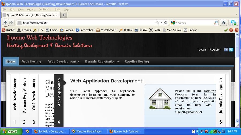Open the Outline toolbar menu
This screenshot has height=135, width=241.
126,30
